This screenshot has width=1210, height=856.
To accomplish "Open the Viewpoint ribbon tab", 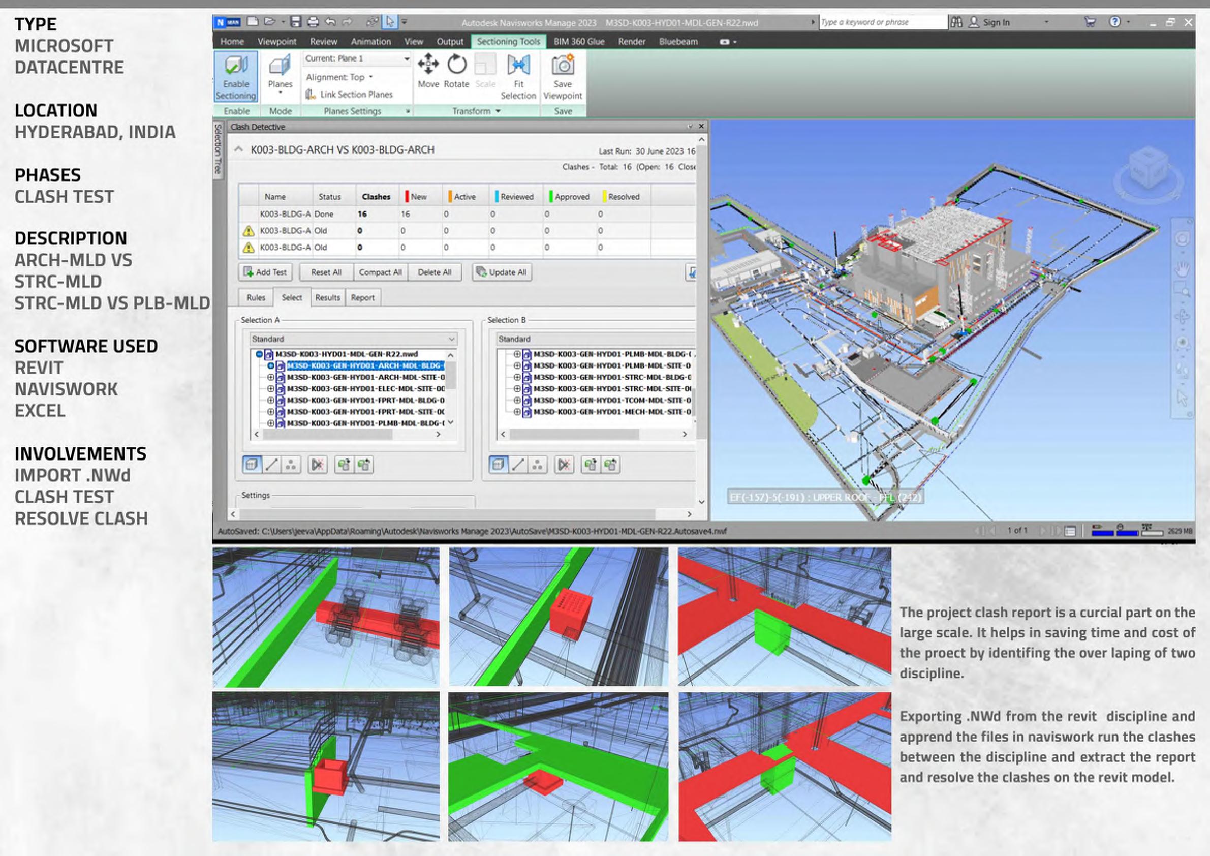I will click(x=276, y=41).
